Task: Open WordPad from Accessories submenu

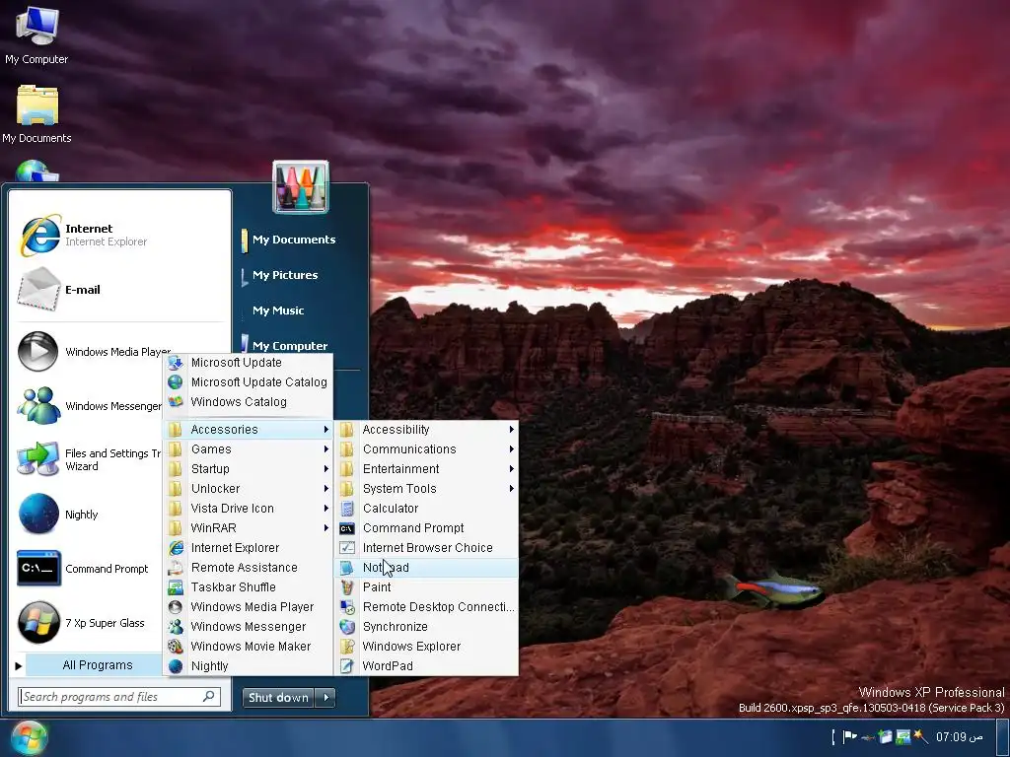Action: 426,665
